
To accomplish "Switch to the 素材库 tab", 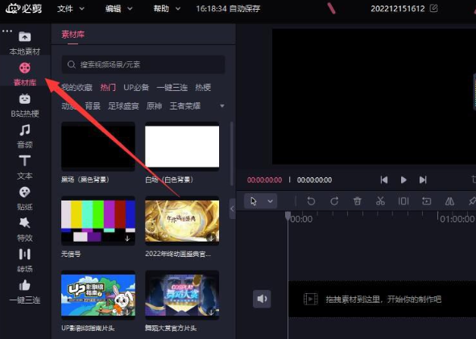I will click(72, 35).
